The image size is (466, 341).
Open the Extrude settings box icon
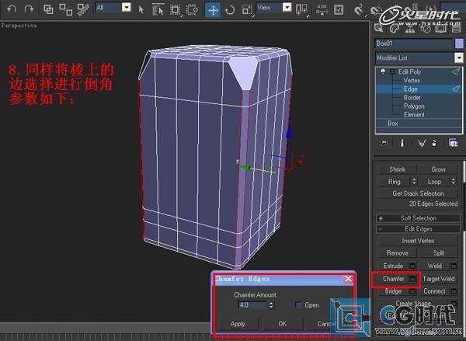(x=412, y=266)
